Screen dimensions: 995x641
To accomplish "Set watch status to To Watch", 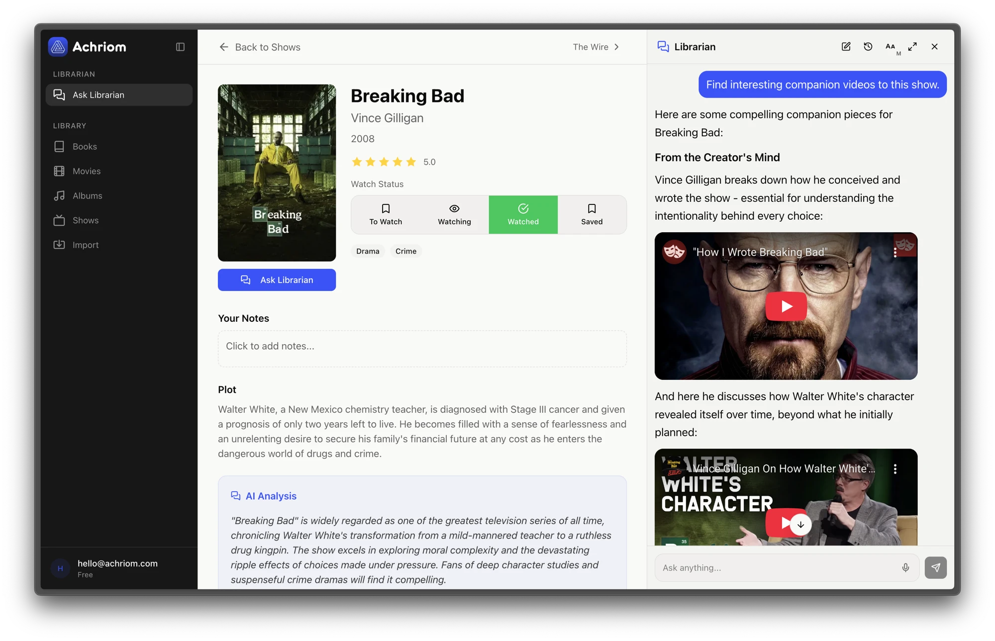I will click(386, 214).
